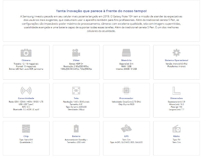Click 'Altura (cm): 16.2' line
The width and height of the screenshot is (206, 159).
coord(176,104)
